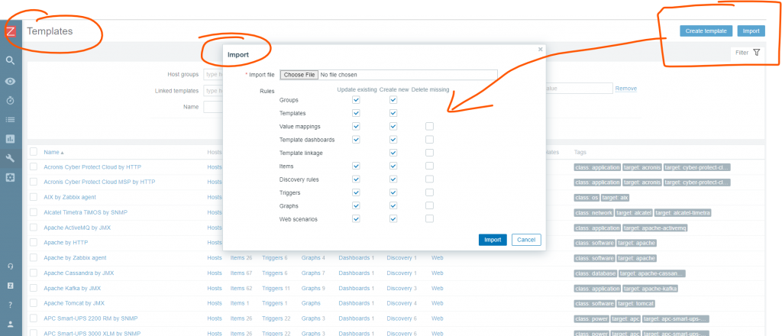This screenshot has height=336, width=782.
Task: Close the Import dialog with X
Action: pos(540,49)
